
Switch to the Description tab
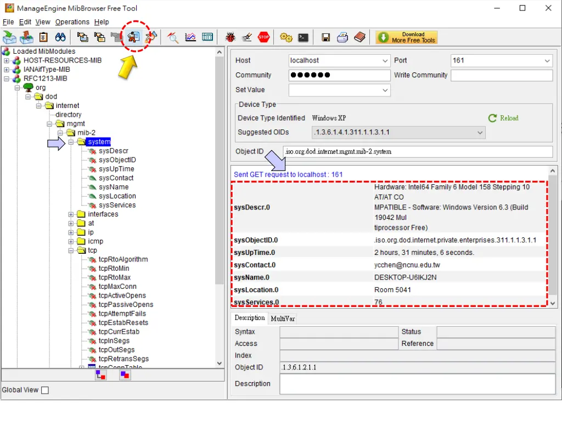pos(250,318)
